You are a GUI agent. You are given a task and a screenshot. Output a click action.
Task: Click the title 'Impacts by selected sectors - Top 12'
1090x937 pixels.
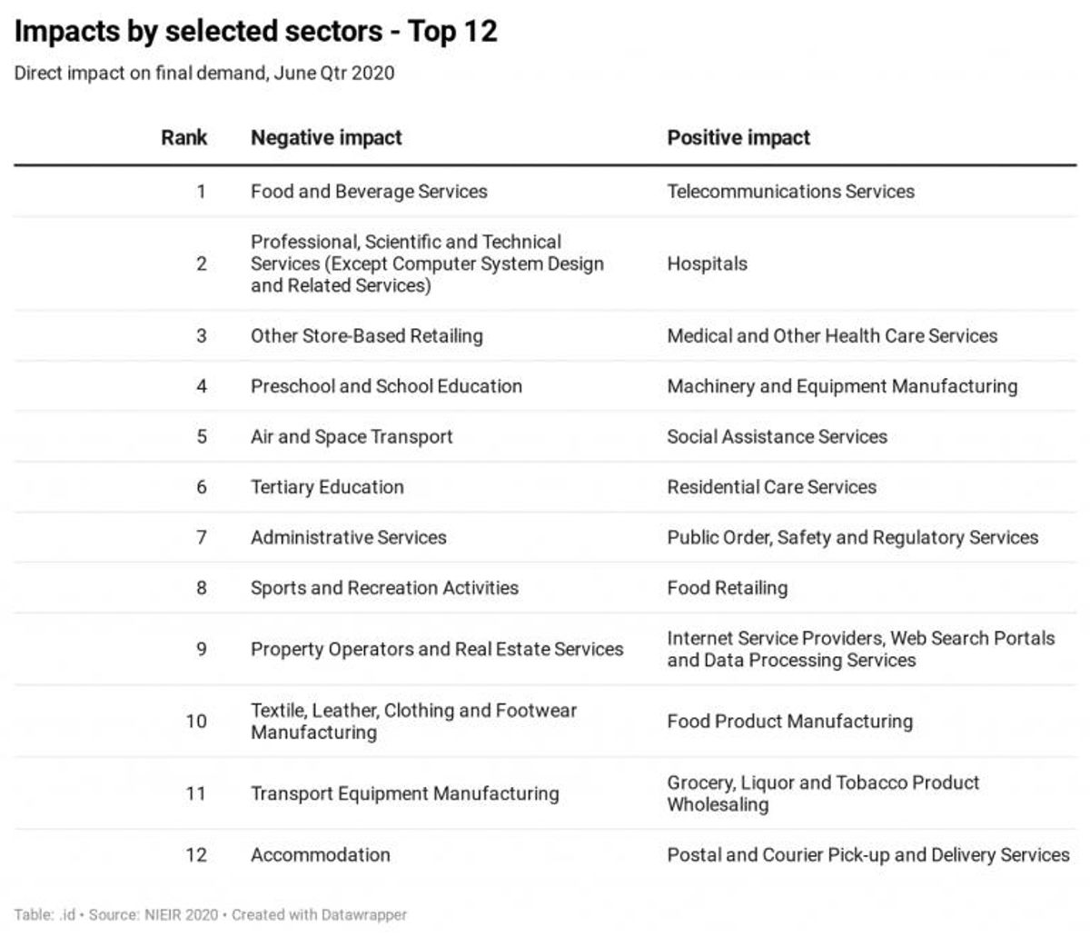click(256, 32)
